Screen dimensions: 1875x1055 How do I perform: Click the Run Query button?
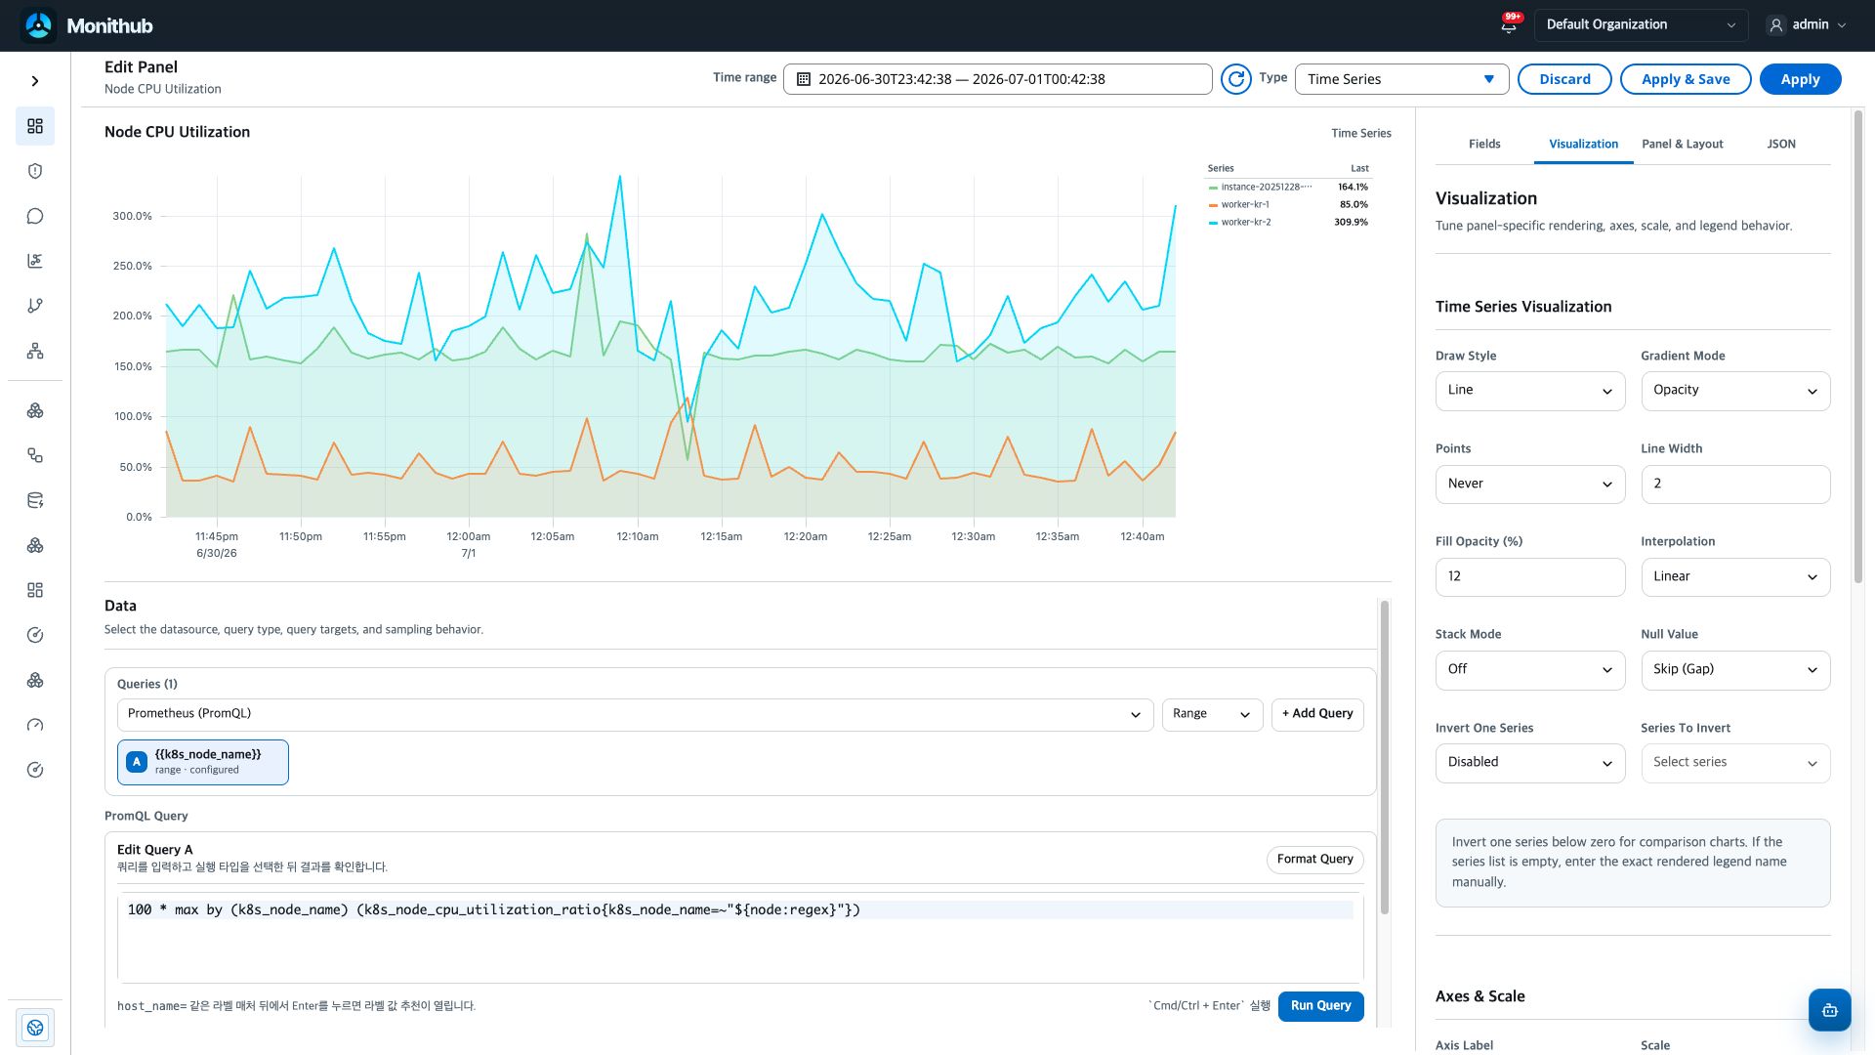[1320, 1006]
